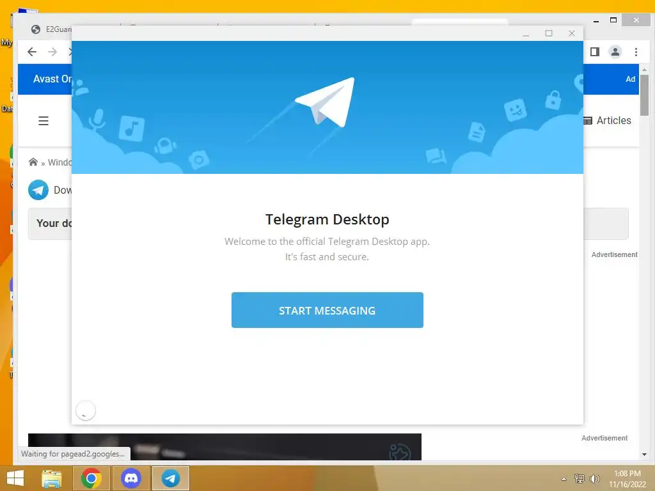Open File Explorer from the taskbar
The image size is (655, 491).
pyautogui.click(x=51, y=478)
